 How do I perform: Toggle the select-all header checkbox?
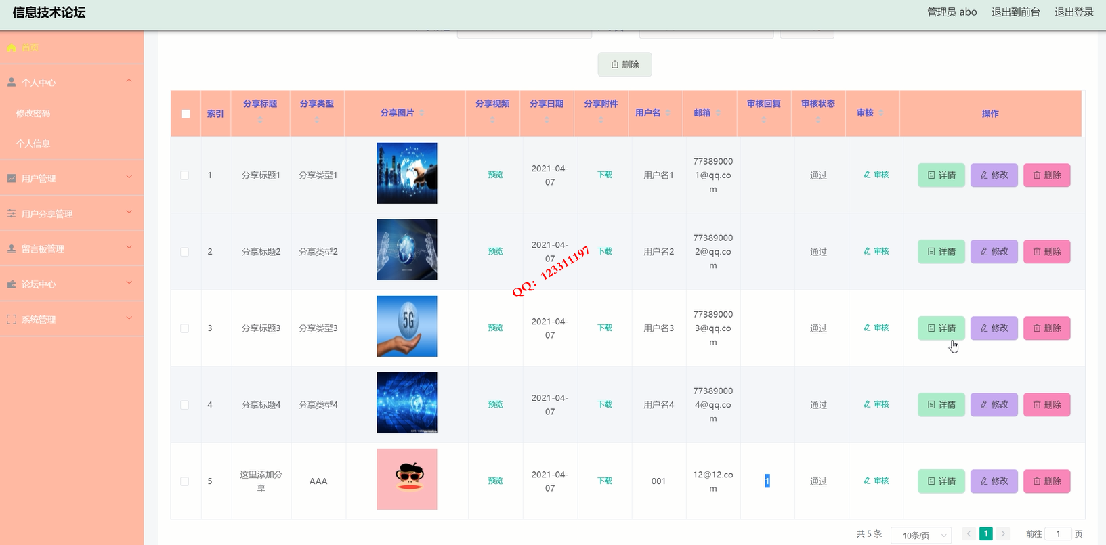tap(186, 114)
